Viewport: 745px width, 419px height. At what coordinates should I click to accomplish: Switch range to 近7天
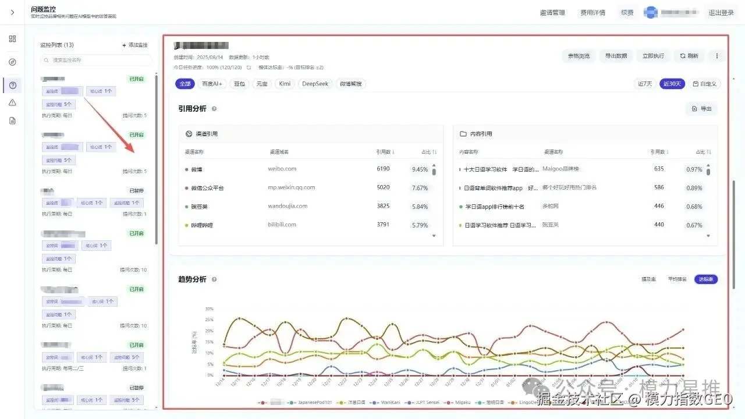645,84
